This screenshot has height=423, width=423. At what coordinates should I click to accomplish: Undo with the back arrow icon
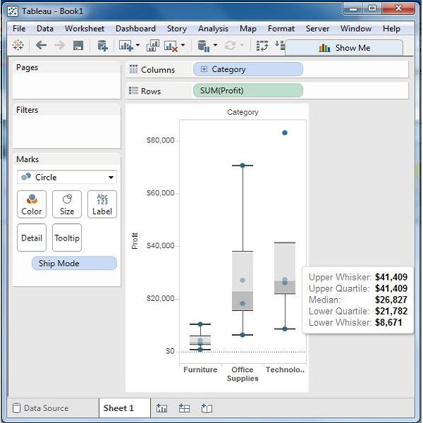coord(41,45)
